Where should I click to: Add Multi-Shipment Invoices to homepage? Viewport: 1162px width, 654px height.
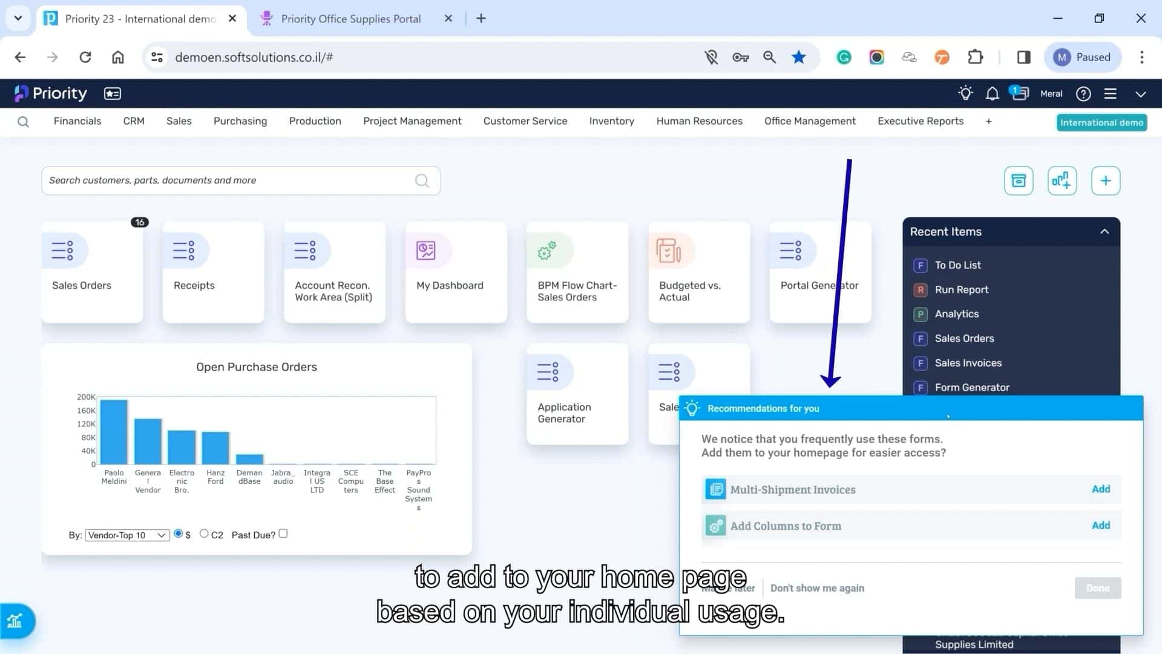(x=1101, y=489)
